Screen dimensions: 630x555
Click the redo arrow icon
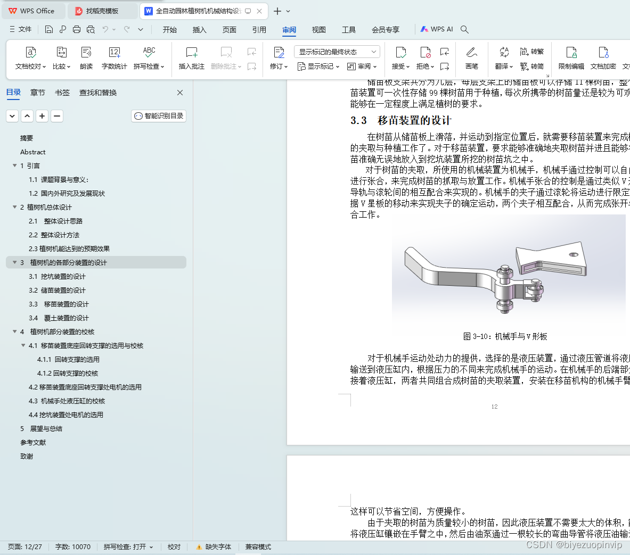coord(127,29)
